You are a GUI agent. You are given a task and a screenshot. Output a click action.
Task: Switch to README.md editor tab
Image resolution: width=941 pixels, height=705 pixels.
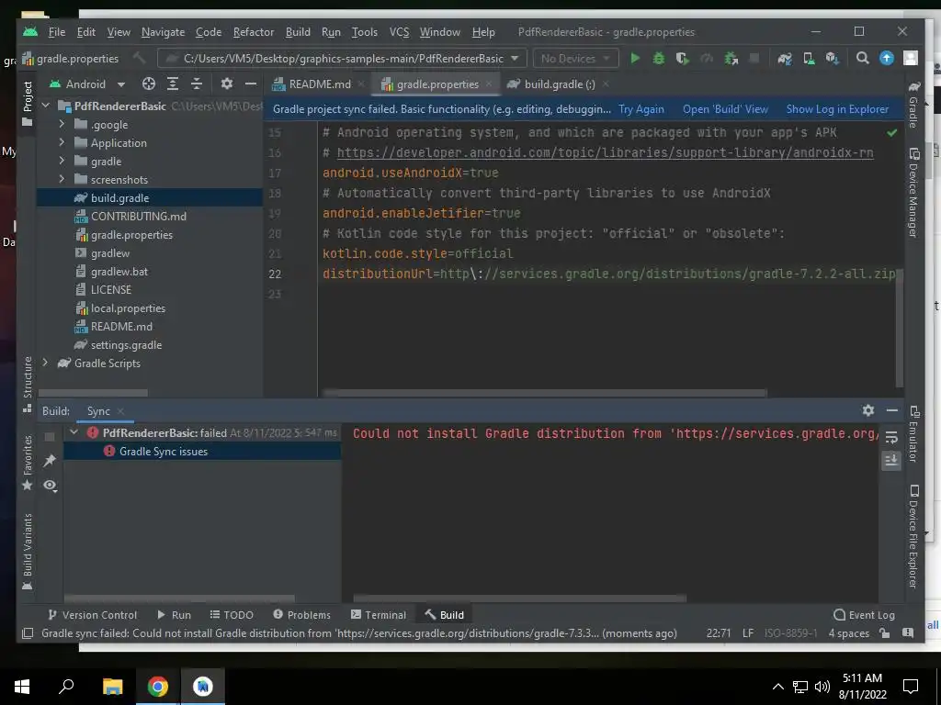tap(318, 84)
